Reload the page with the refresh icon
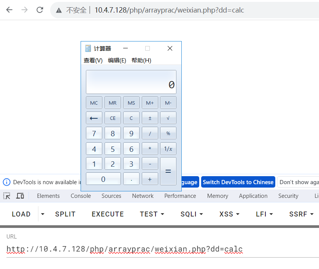The width and height of the screenshot is (319, 269). [x=40, y=10]
